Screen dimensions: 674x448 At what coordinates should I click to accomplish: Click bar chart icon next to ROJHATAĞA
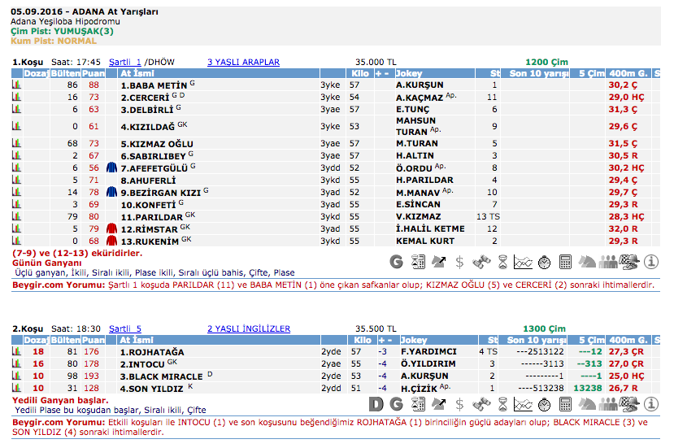(15, 352)
